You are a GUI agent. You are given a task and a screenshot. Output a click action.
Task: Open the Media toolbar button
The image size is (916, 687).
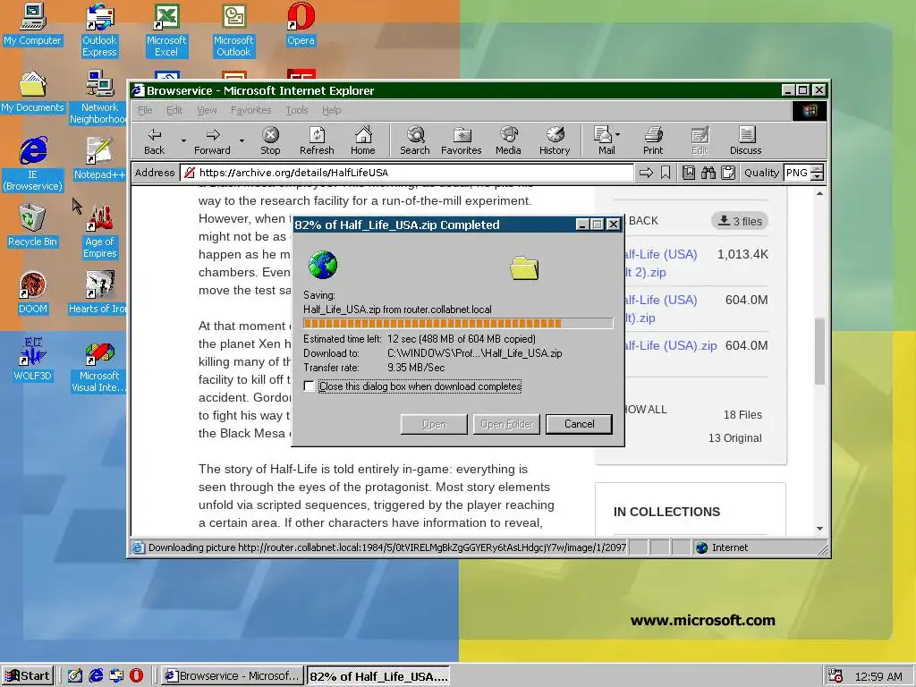[x=508, y=141]
